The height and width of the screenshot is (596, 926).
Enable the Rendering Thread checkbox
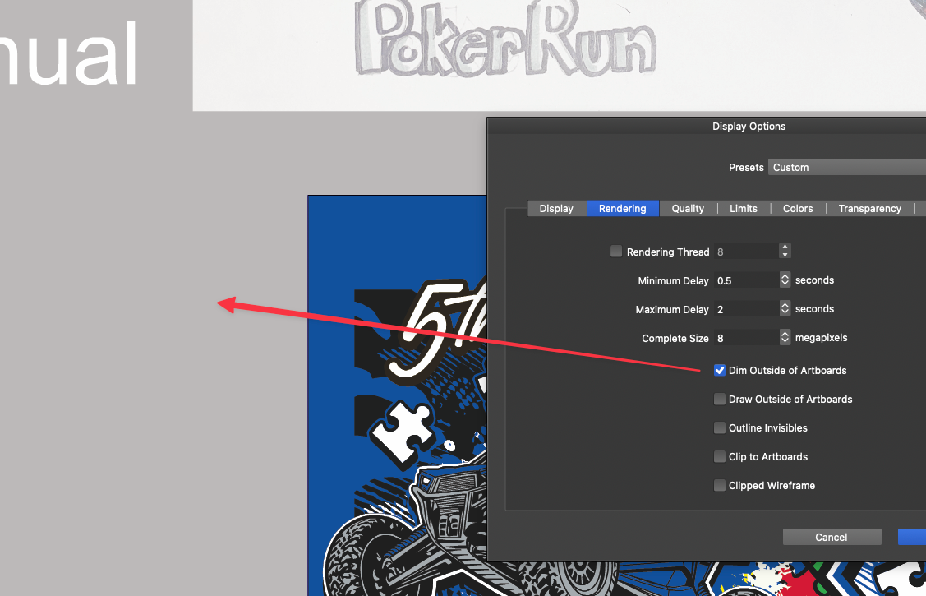click(x=616, y=252)
